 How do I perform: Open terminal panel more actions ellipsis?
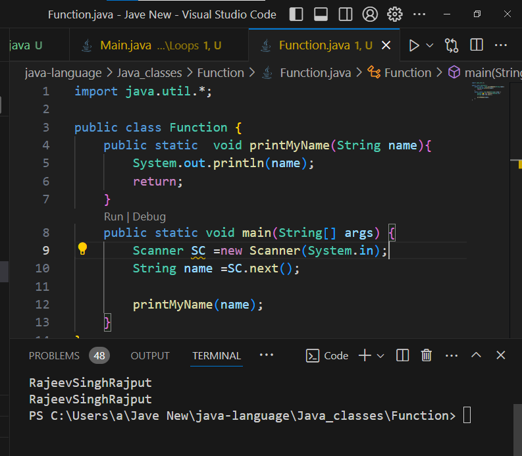(452, 356)
